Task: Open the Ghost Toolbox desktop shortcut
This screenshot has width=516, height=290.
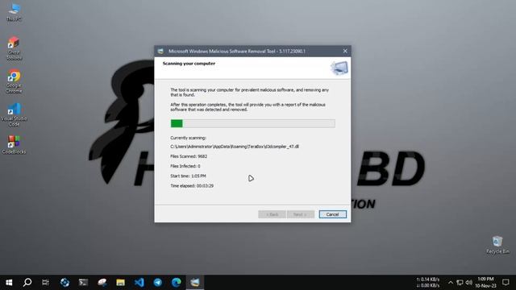Action: point(14,48)
